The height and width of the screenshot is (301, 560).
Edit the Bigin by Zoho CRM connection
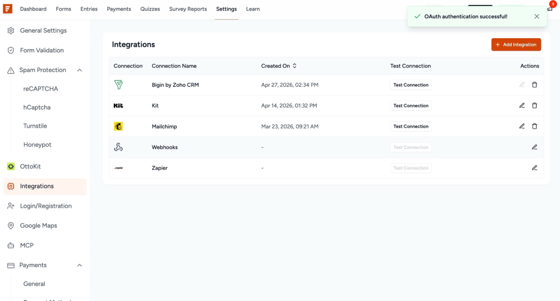pos(522,85)
